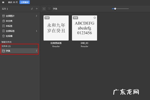This screenshot has width=150, height=100.
Task: Click the 文件夹 (1) section header
Action: click(x=6, y=46)
